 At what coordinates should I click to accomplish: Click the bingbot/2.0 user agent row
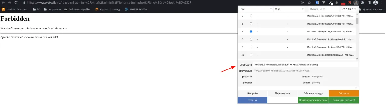(x=297, y=55)
